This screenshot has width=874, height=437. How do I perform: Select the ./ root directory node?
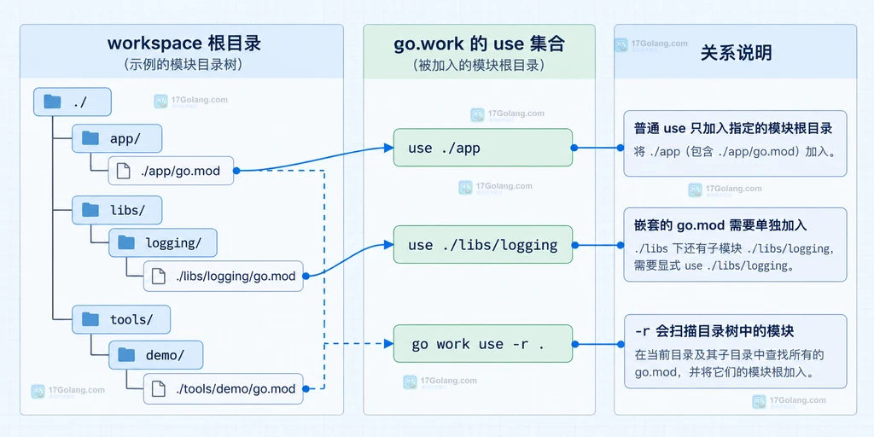pyautogui.click(x=73, y=102)
